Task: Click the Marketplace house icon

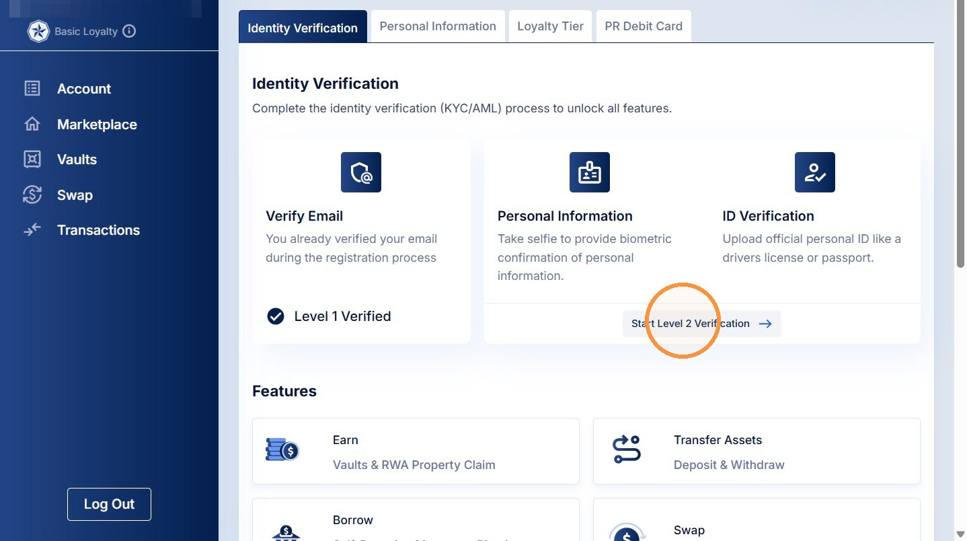Action: pos(32,124)
